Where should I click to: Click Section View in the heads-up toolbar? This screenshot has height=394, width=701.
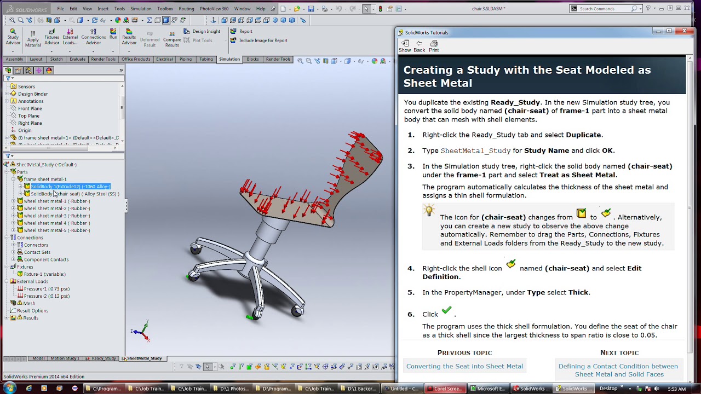(x=326, y=61)
